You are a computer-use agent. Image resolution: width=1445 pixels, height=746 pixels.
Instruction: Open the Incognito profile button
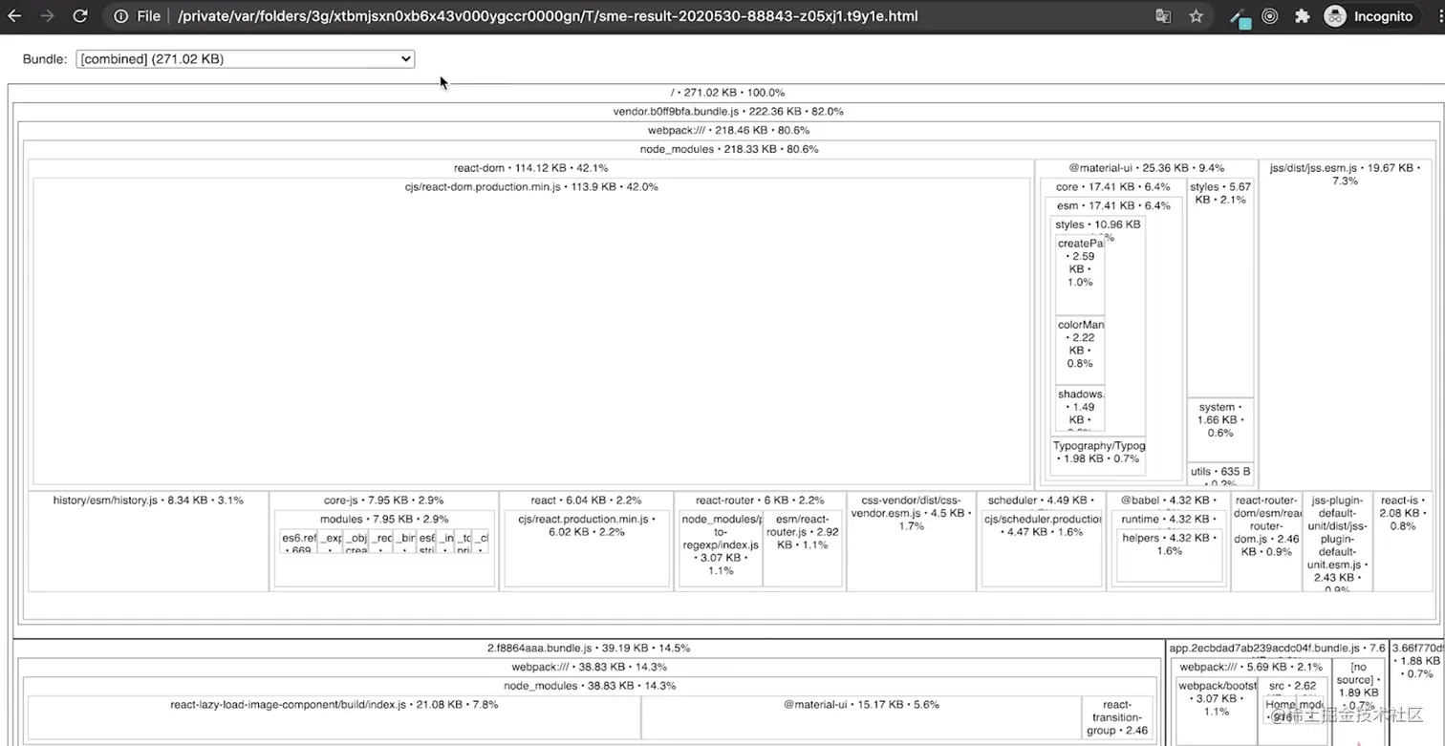pyautogui.click(x=1369, y=15)
